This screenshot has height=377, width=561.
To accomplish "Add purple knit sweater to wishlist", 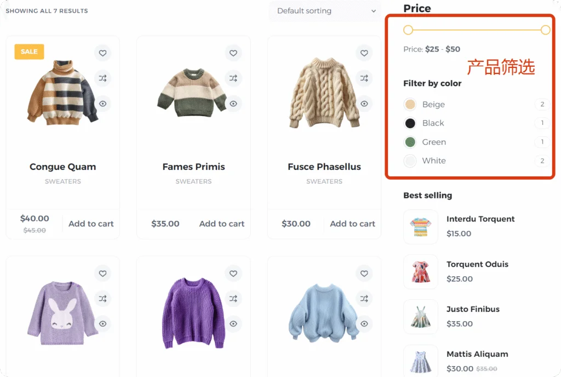I will coord(233,273).
